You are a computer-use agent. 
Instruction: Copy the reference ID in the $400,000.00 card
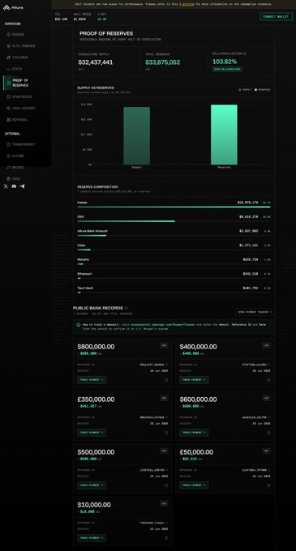pos(269,365)
